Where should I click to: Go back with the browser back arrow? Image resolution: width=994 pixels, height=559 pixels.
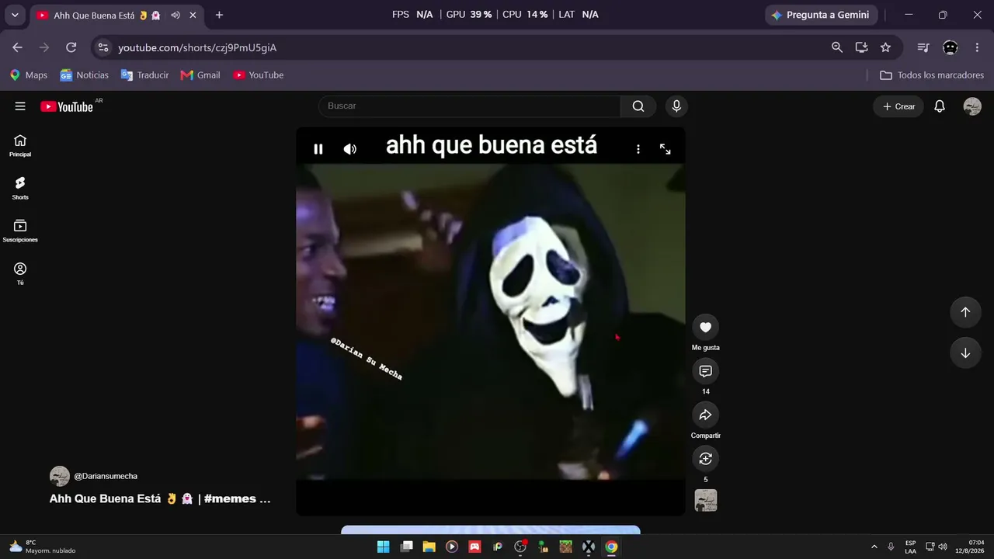(x=17, y=47)
